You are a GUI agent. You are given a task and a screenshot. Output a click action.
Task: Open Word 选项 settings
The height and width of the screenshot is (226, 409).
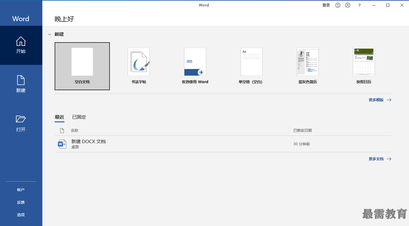(x=21, y=215)
